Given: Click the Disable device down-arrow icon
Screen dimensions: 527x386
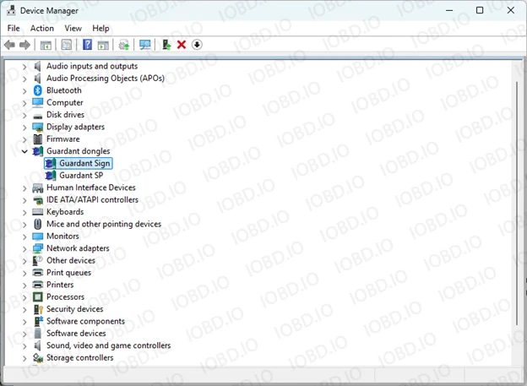Looking at the screenshot, I should coord(197,45).
